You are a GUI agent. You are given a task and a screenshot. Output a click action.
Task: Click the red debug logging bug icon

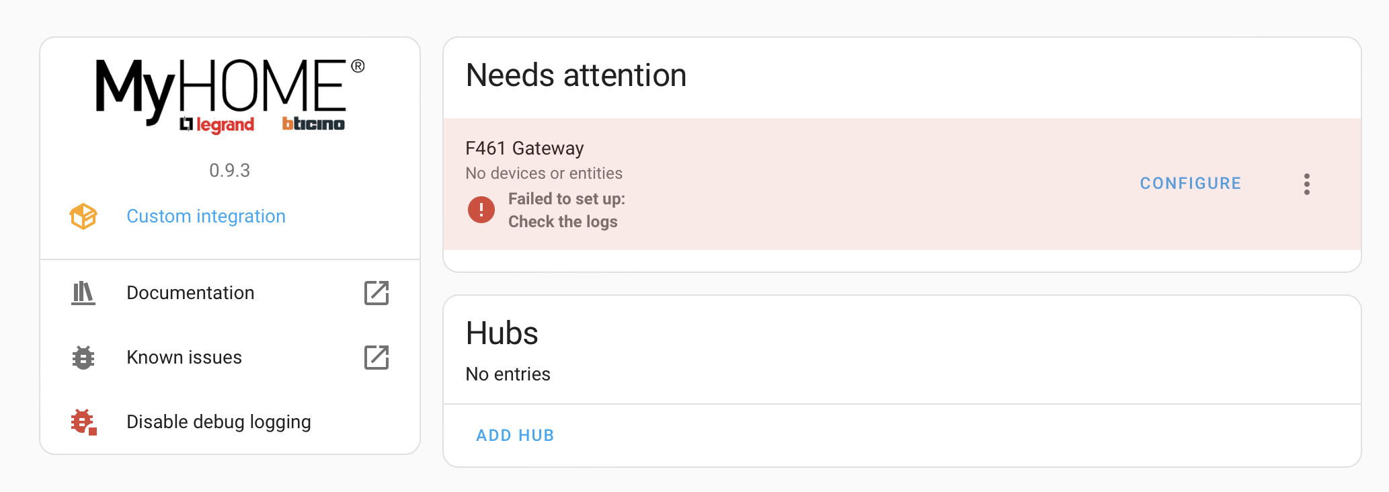(x=83, y=422)
